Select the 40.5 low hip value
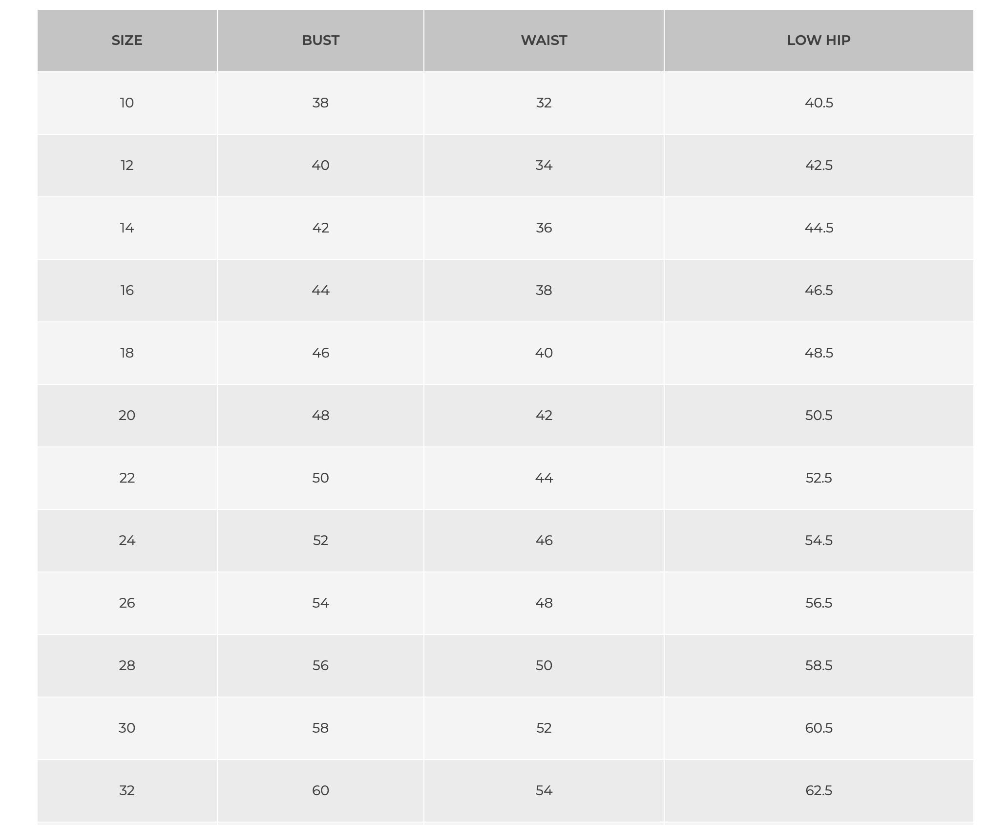The width and height of the screenshot is (1008, 825). [819, 103]
